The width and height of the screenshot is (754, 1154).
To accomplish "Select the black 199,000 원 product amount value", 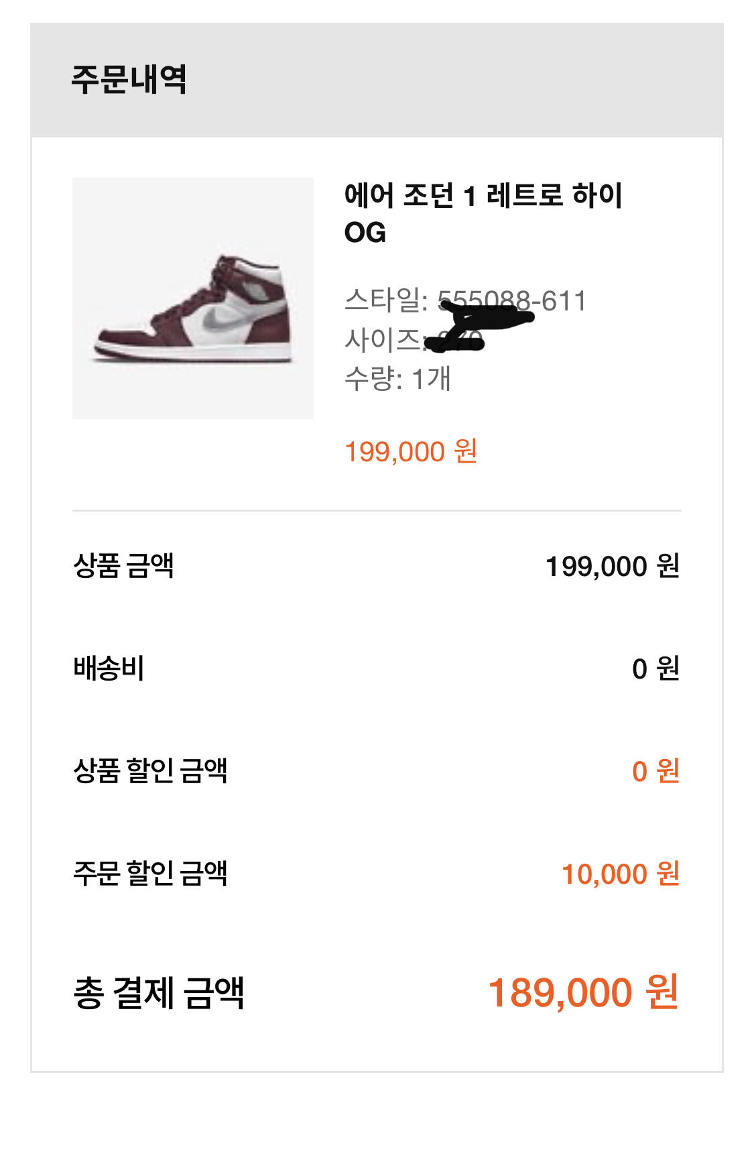I will coord(613,566).
